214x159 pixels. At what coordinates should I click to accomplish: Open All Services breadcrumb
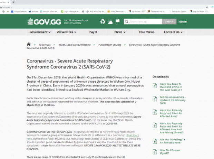[x=45, y=45]
